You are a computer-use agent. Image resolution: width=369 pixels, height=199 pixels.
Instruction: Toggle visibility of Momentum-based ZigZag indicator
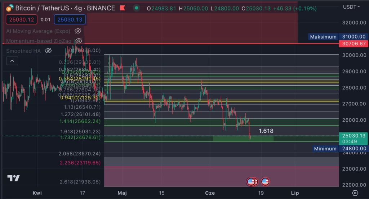coord(79,41)
